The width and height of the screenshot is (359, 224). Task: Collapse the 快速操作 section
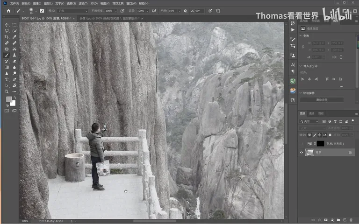301,93
